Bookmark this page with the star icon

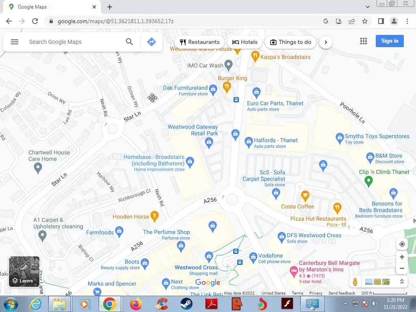365,21
